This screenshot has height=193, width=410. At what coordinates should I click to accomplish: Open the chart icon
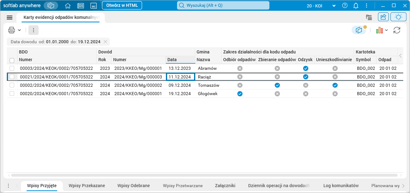point(379,30)
